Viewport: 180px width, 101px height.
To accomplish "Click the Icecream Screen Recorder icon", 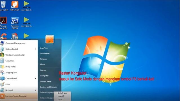I will 2,96.
